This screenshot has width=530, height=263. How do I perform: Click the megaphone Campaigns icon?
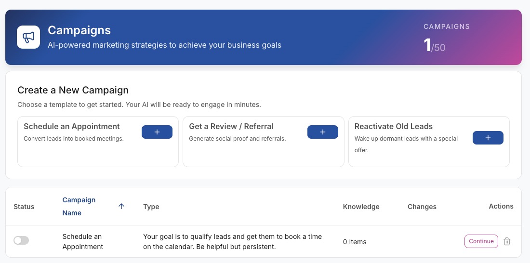[x=28, y=37]
